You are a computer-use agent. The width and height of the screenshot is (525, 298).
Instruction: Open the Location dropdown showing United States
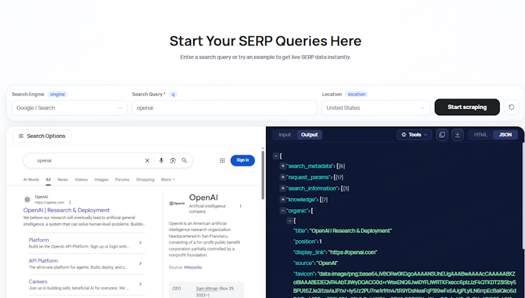click(x=376, y=108)
